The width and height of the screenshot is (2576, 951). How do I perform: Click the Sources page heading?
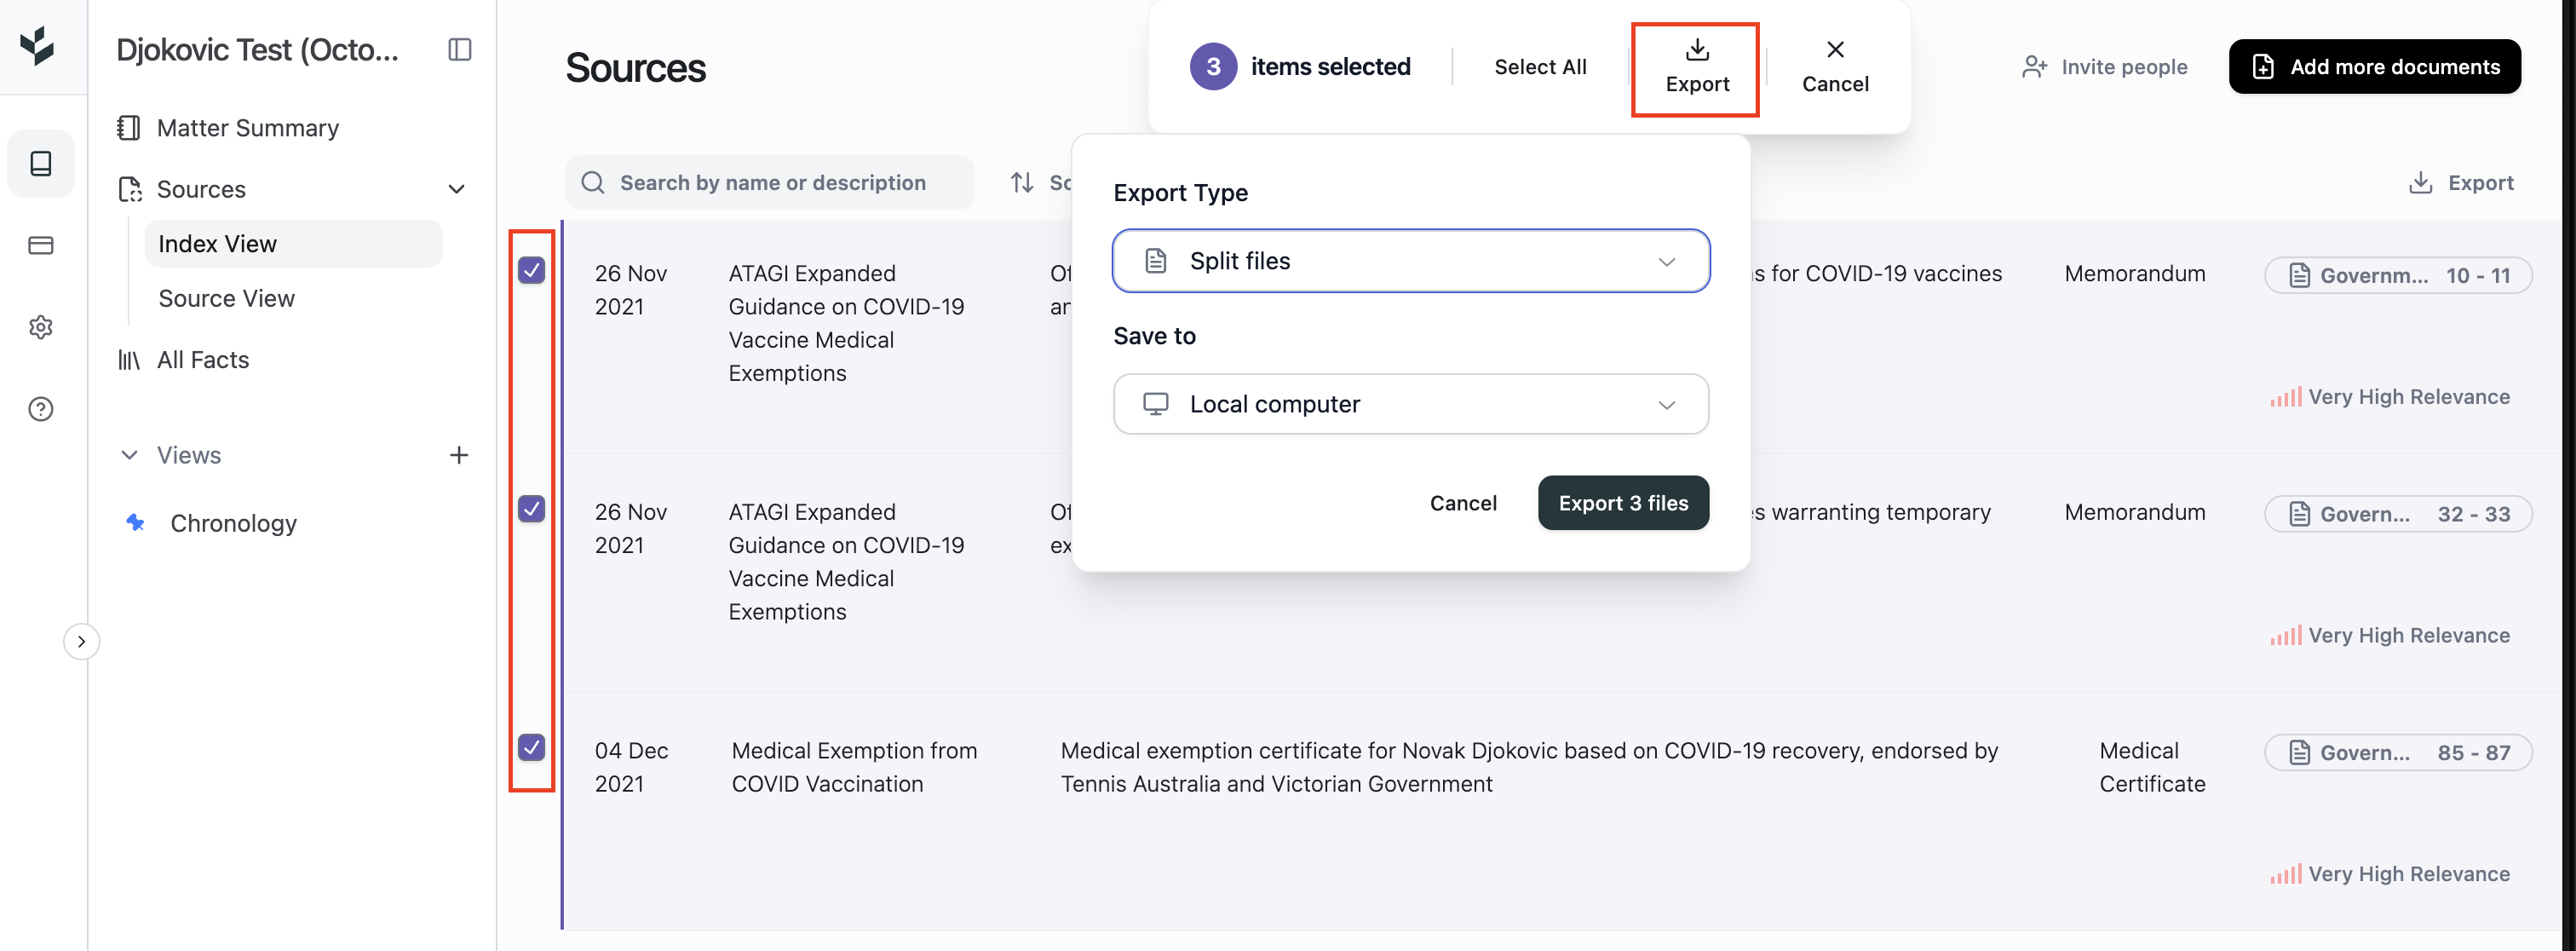point(636,68)
